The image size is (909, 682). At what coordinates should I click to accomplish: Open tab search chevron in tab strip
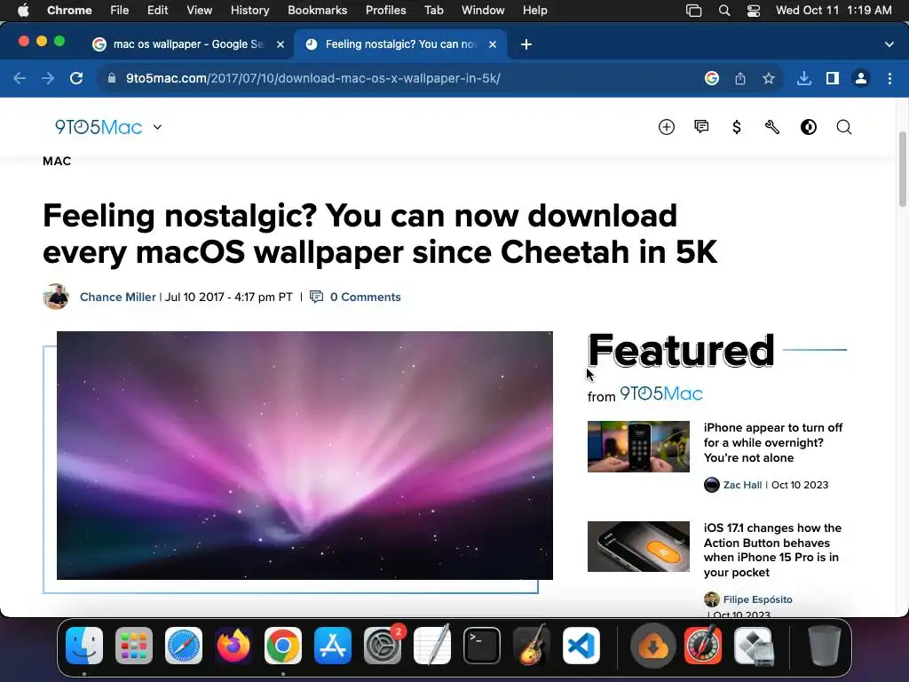coord(889,44)
